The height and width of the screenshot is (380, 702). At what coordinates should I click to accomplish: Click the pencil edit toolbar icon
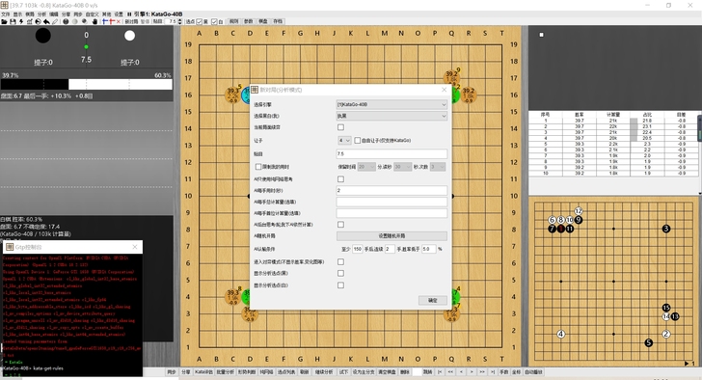(55, 21)
